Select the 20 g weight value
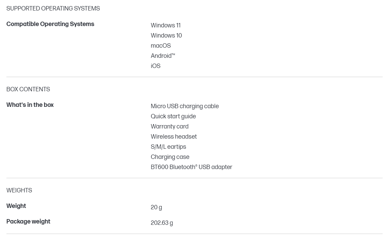Screen dimensions: 386x236 tap(156, 207)
